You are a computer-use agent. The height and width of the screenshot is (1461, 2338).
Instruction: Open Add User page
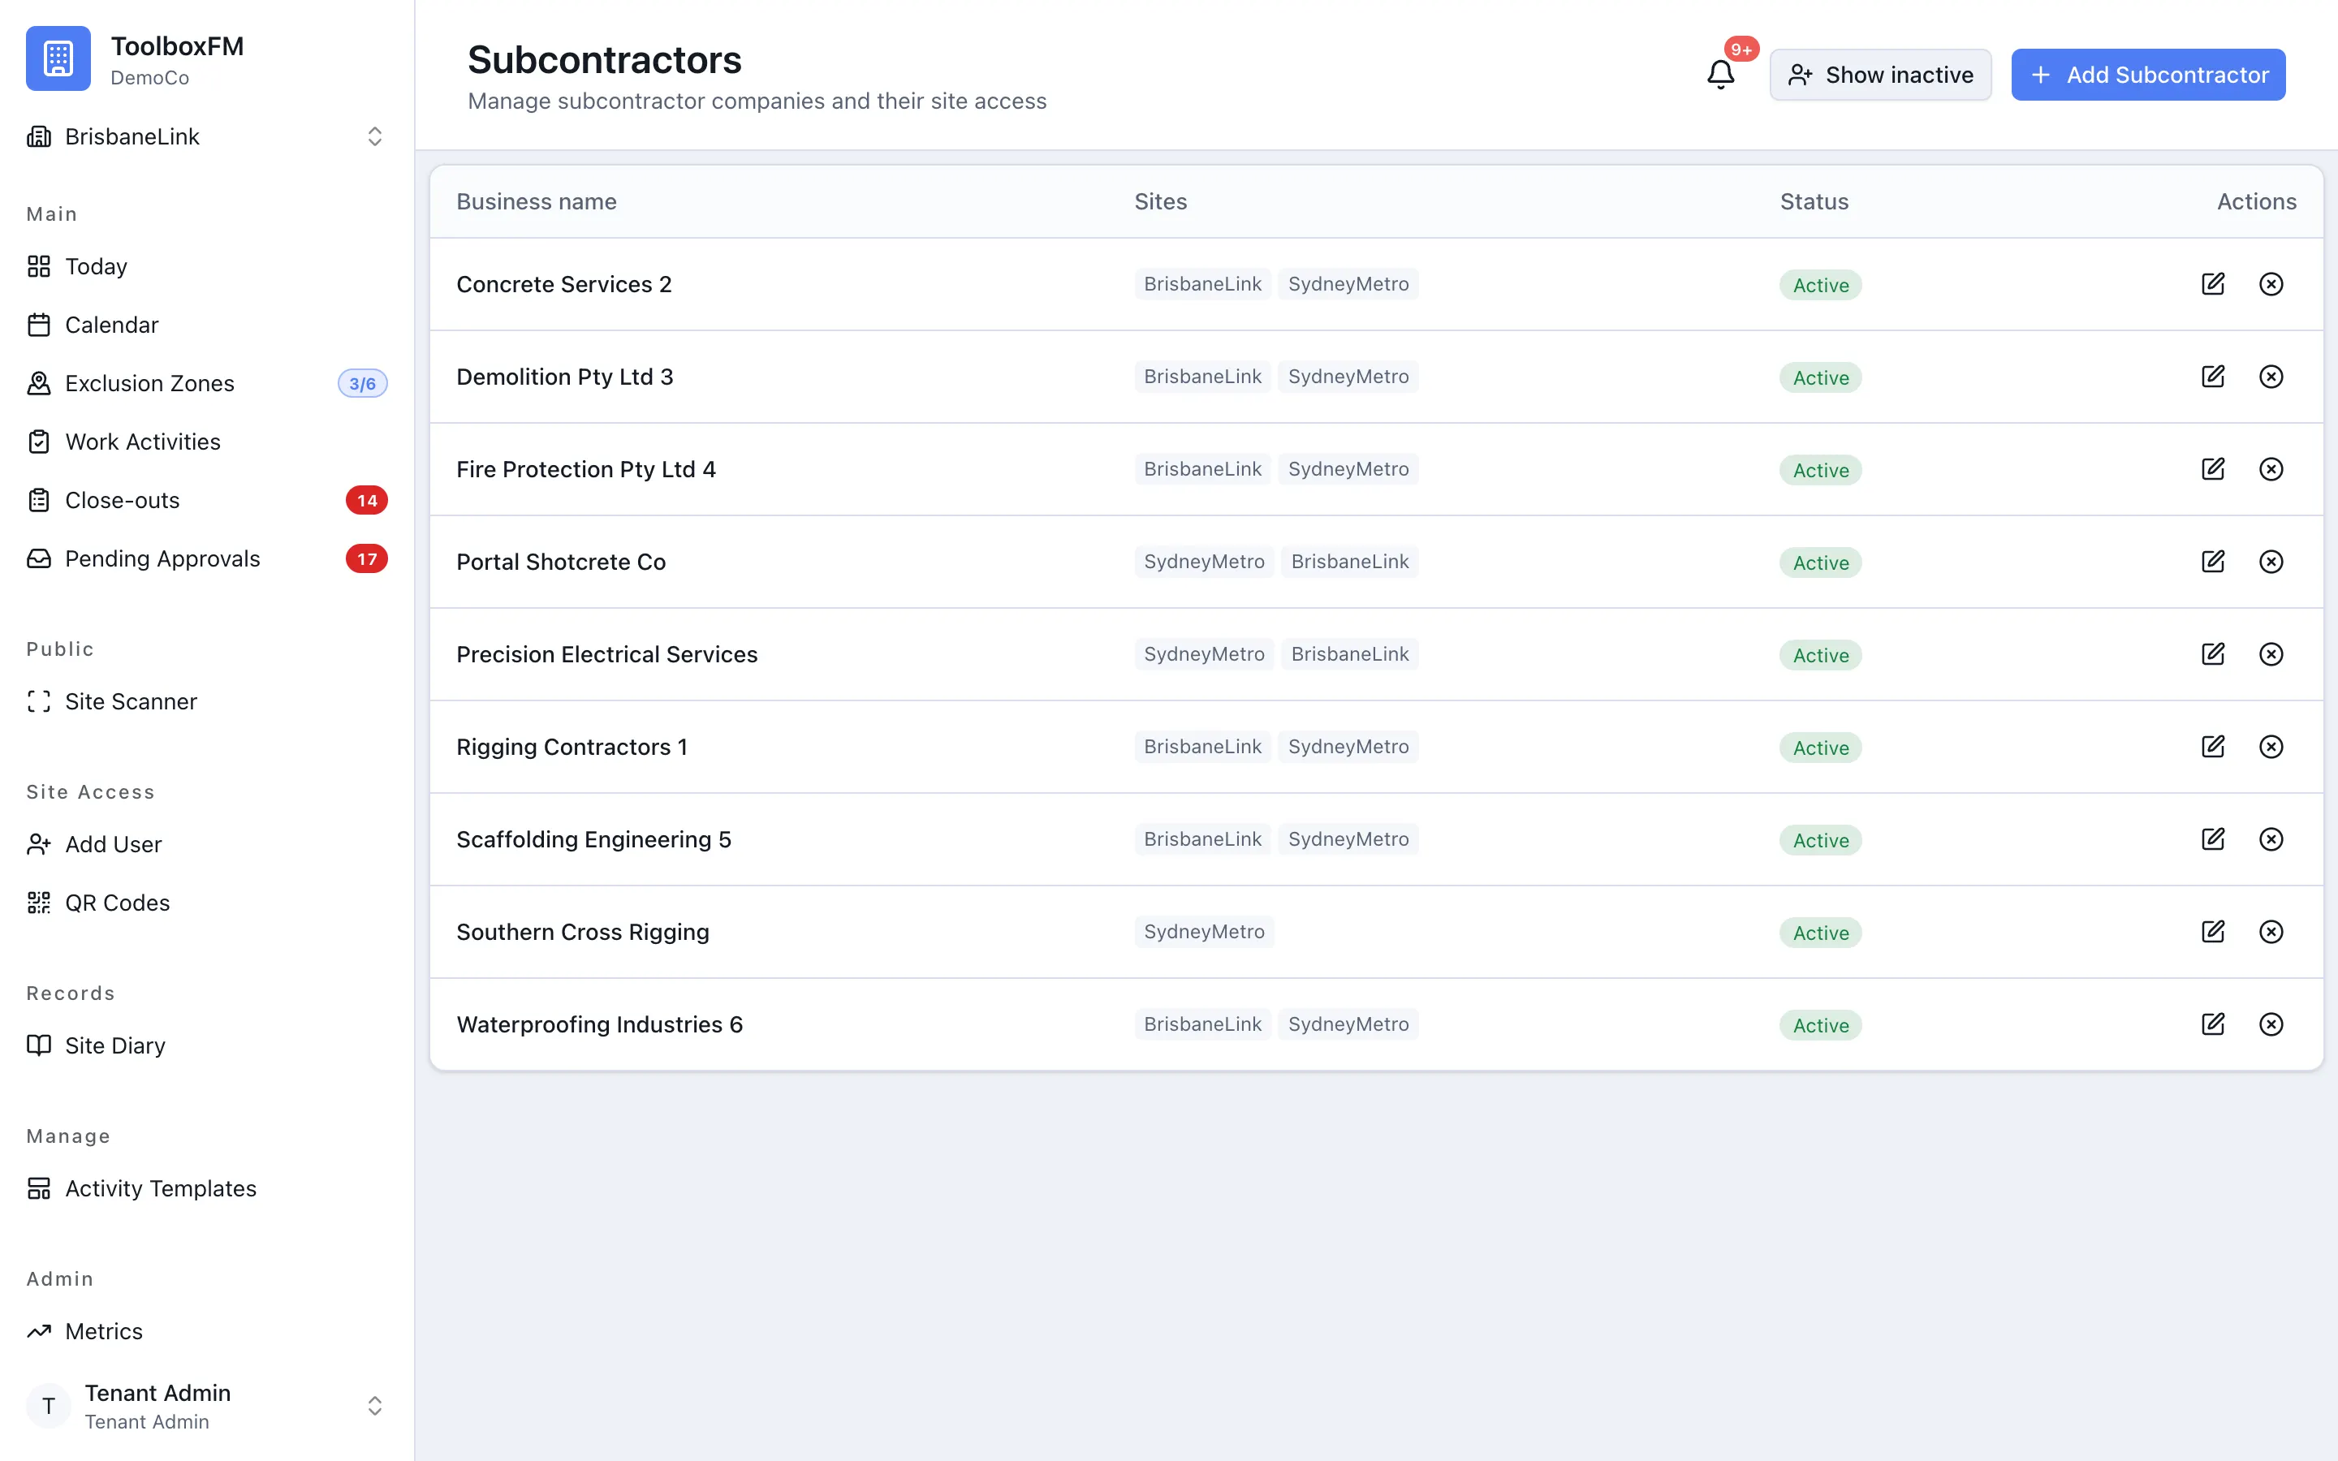[x=207, y=844]
